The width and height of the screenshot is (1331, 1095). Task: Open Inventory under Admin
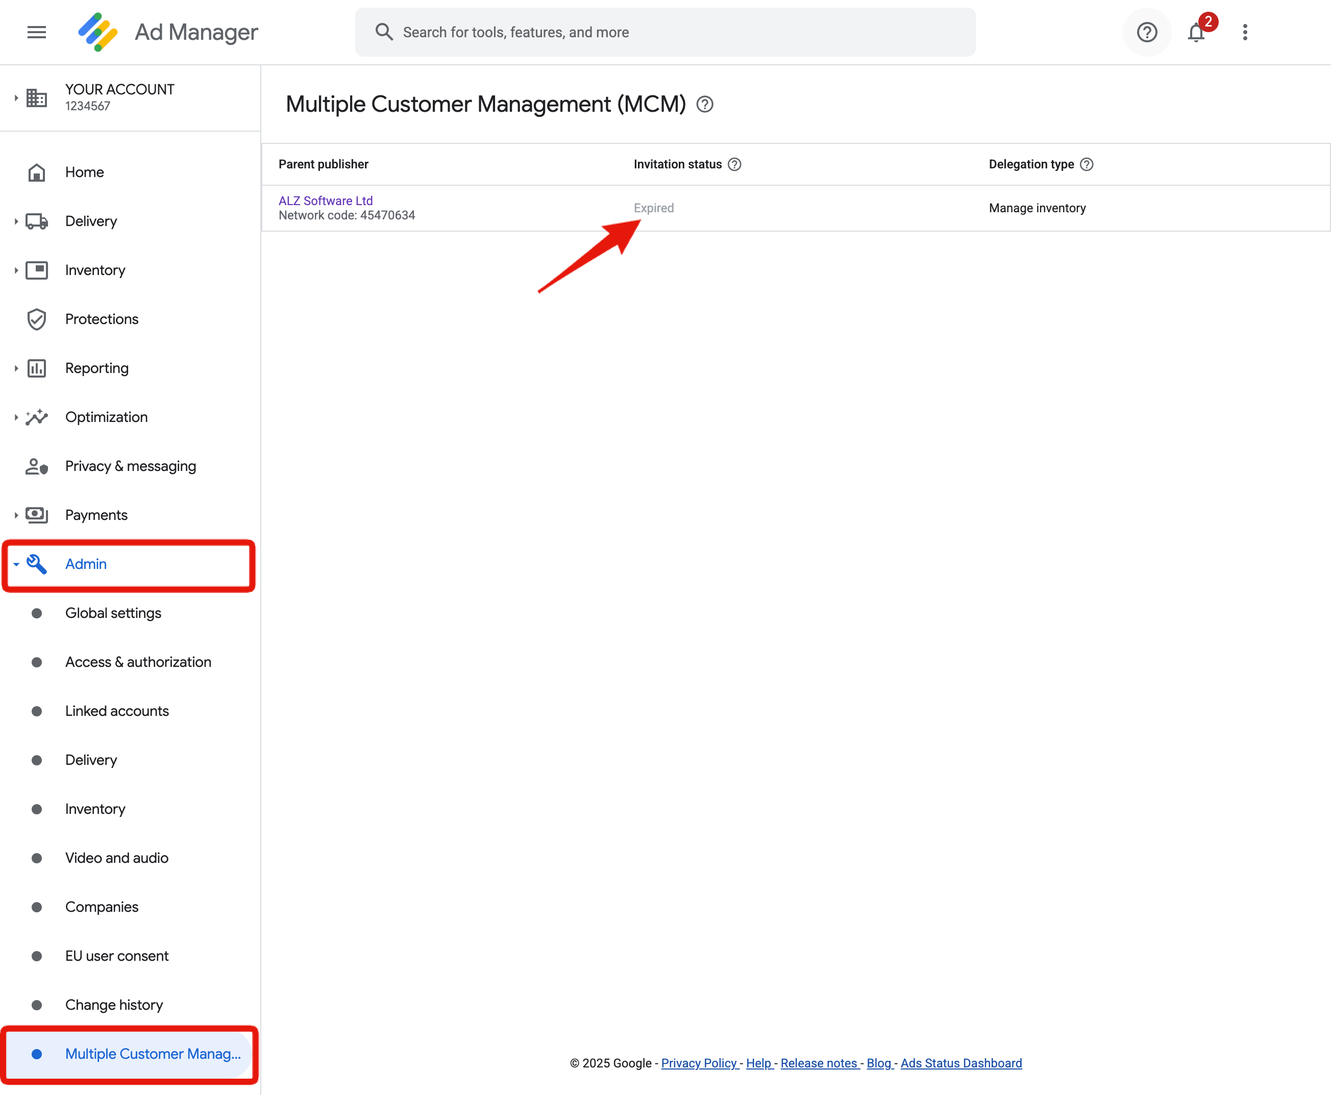point(95,809)
